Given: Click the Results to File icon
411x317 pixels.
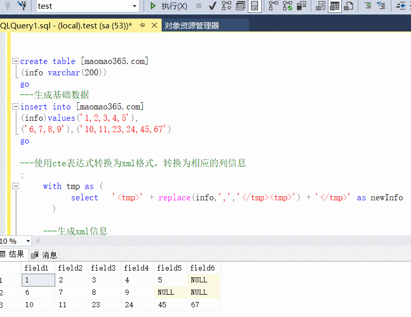Looking at the screenshot, I should pos(349,6).
